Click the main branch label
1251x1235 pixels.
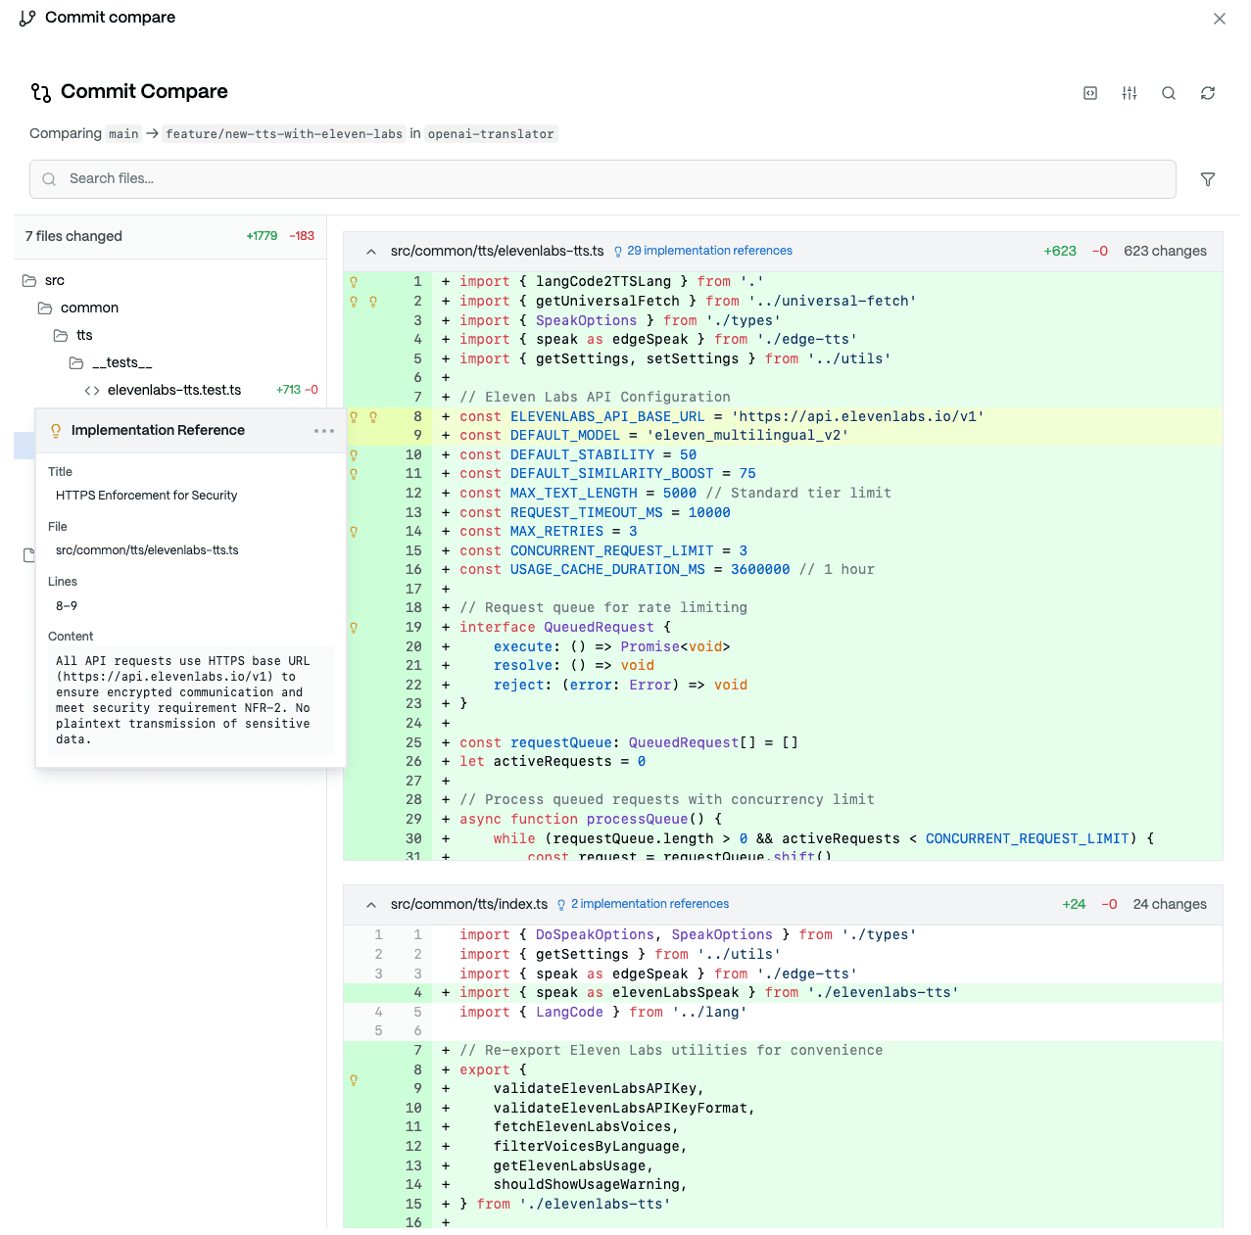click(123, 134)
